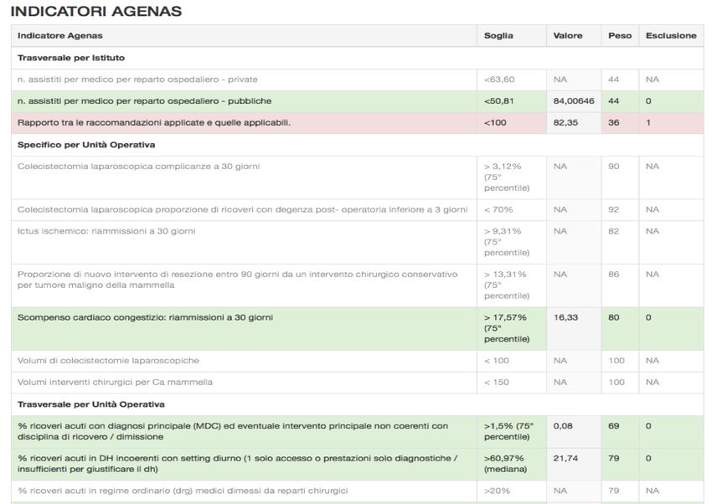Click the weight value '69'
This screenshot has width=712, height=504.
(x=613, y=426)
